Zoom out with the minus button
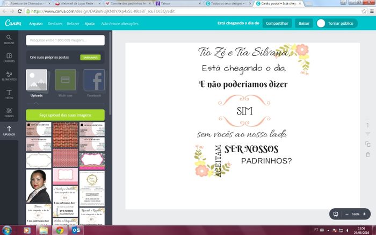Viewport: 376px width, 235px height. 347,214
